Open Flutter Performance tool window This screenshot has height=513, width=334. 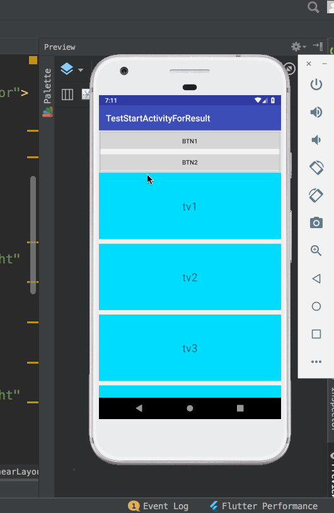click(x=263, y=506)
